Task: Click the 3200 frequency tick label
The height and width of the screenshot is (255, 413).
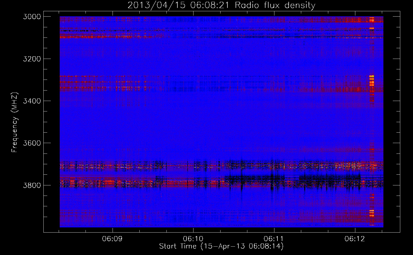Action: 32,59
